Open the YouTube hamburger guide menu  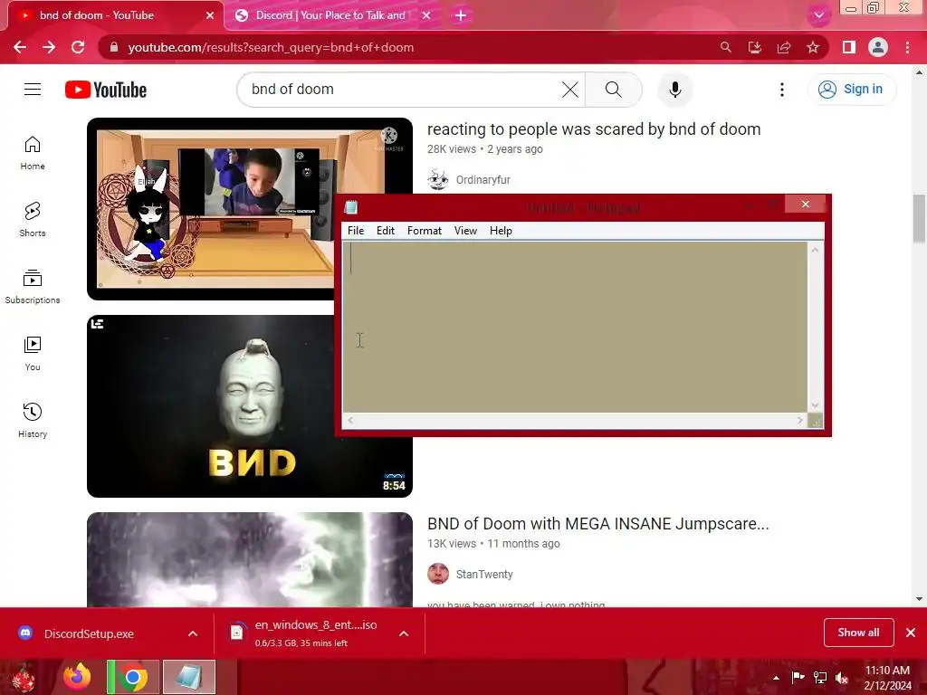[x=33, y=90]
